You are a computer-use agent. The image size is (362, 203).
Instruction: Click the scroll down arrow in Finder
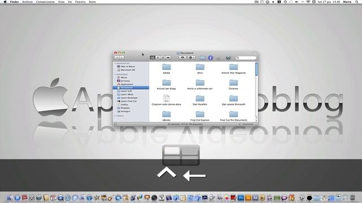[x=256, y=120]
